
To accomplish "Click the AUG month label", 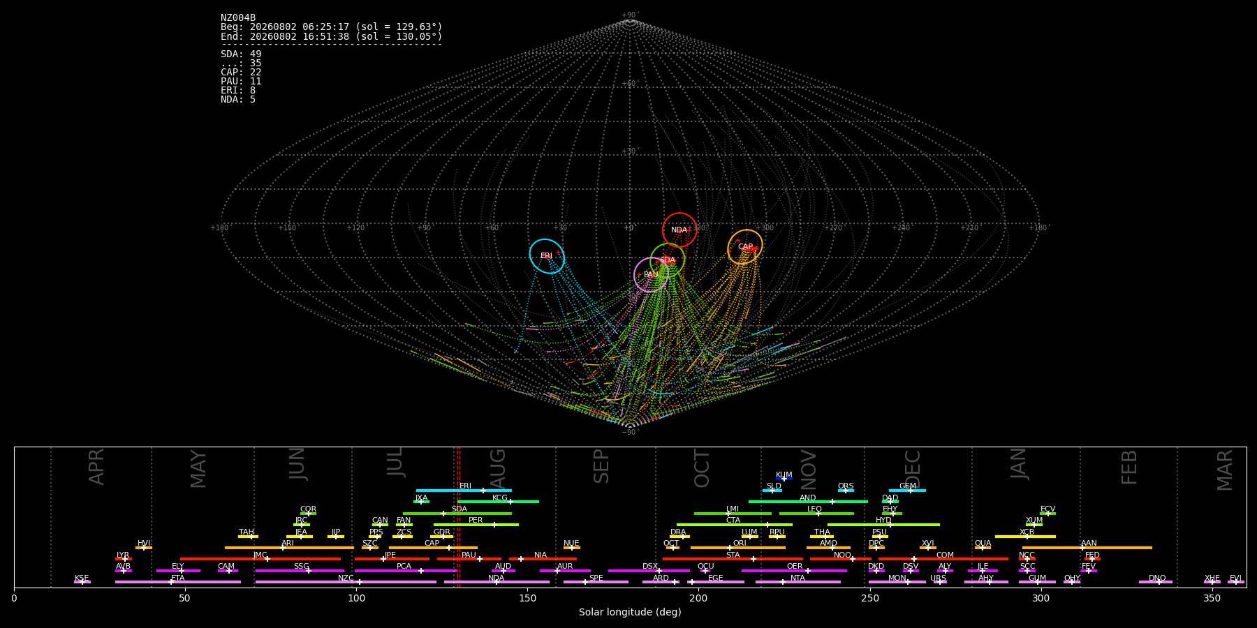I will 499,468.
